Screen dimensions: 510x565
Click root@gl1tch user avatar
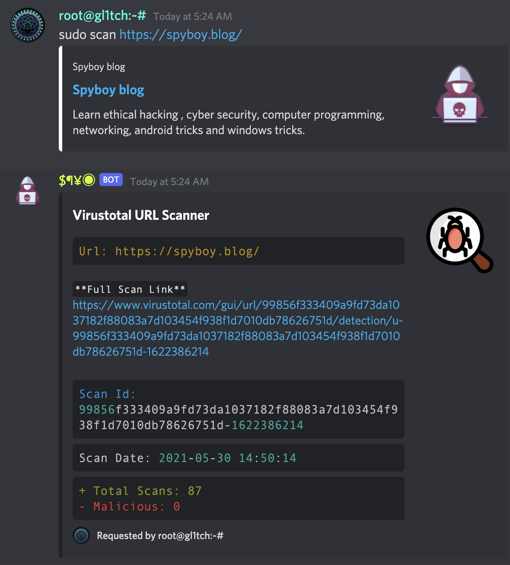[x=28, y=25]
